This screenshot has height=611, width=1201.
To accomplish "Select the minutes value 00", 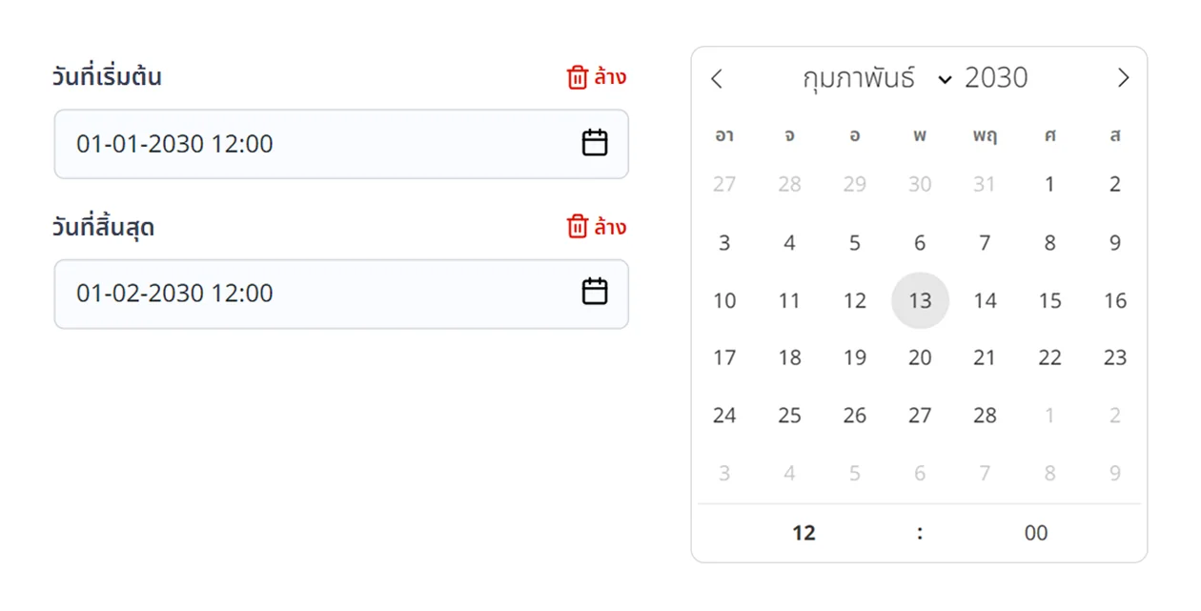I will click(1036, 533).
